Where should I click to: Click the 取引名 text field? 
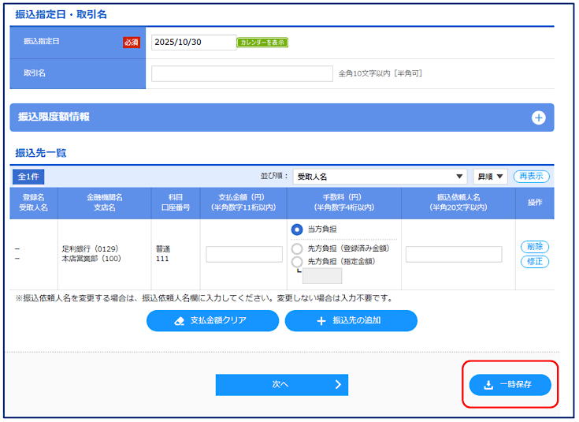[x=242, y=73]
